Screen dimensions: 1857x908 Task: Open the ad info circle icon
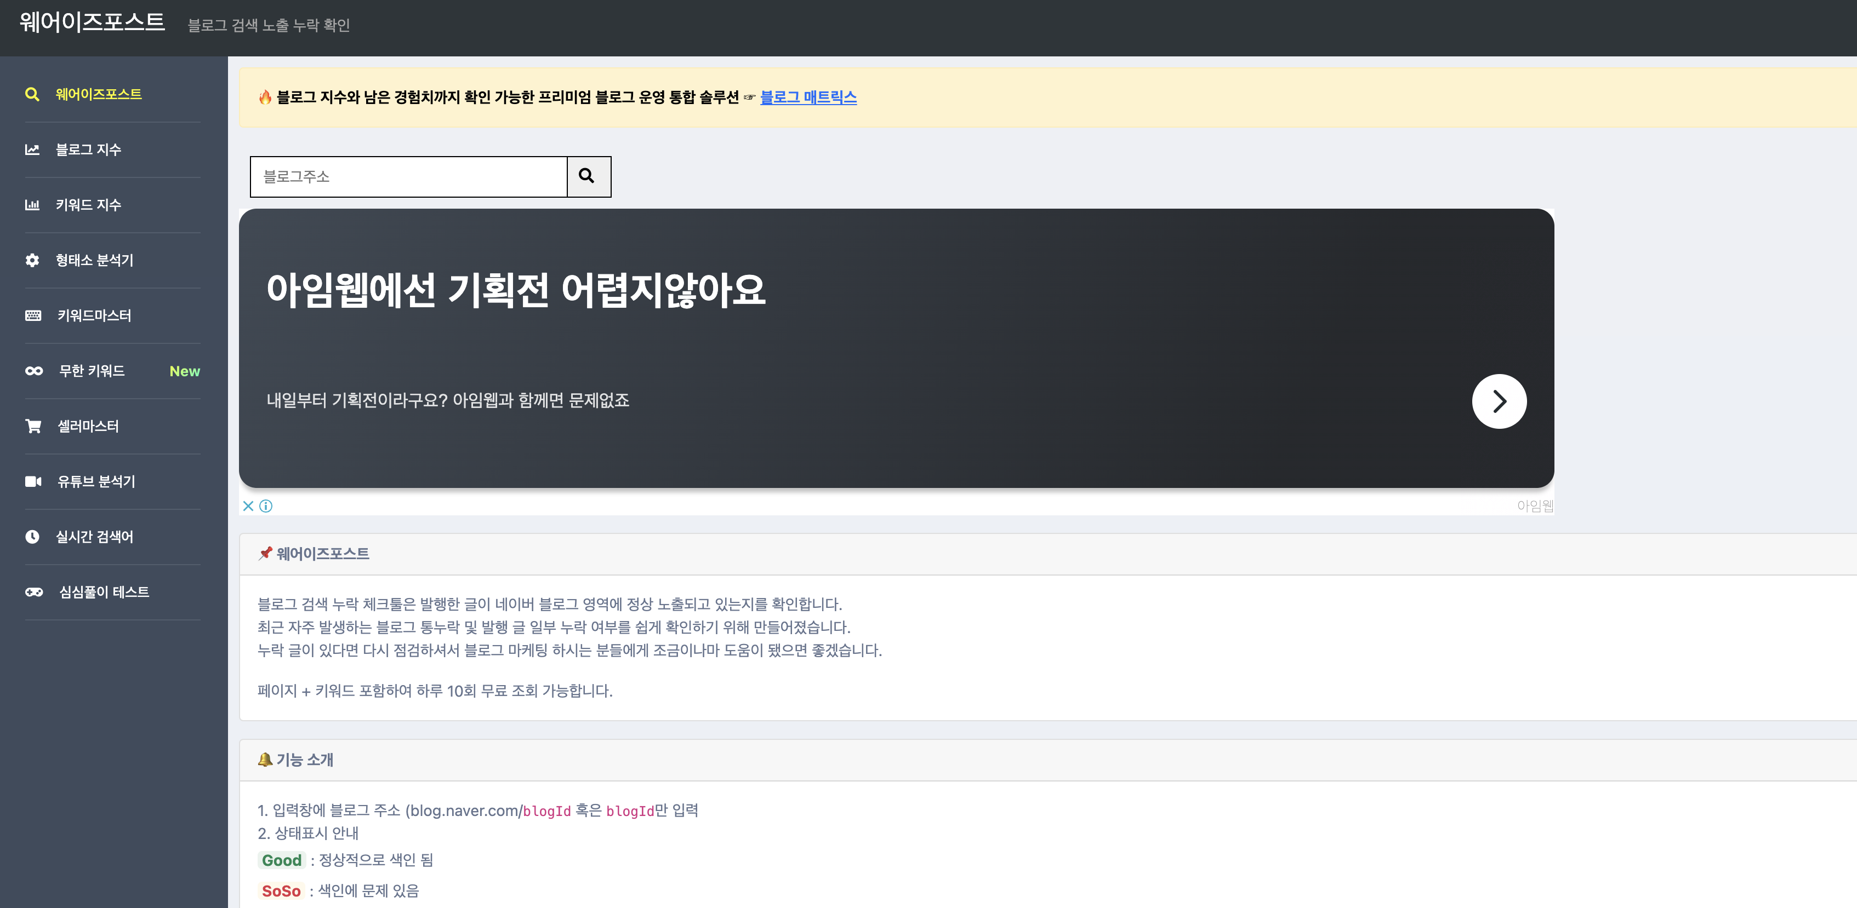[x=266, y=506]
